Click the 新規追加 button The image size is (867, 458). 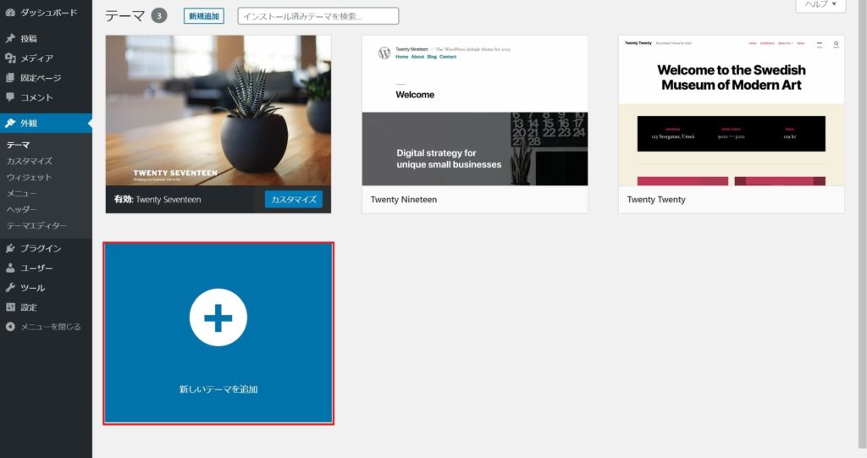[x=204, y=16]
